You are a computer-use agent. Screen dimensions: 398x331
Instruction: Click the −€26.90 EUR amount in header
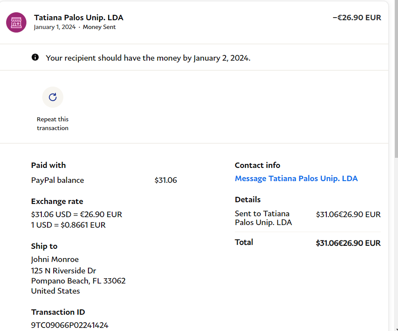click(357, 18)
